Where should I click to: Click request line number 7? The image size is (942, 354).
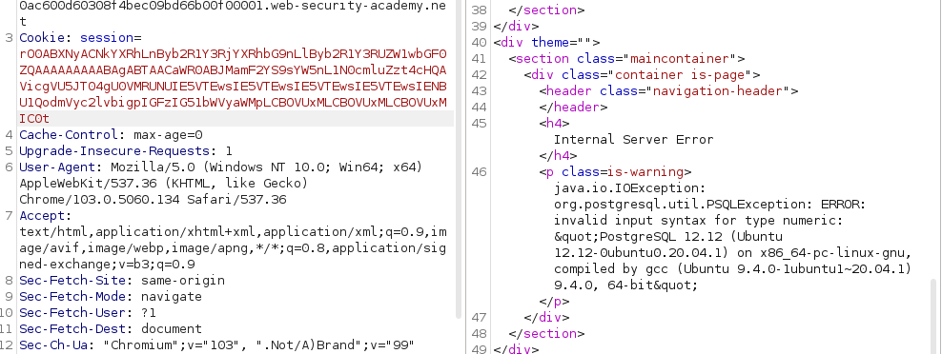coord(9,216)
